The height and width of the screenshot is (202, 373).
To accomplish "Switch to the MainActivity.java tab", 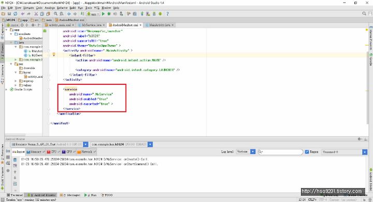I will coord(160,25).
